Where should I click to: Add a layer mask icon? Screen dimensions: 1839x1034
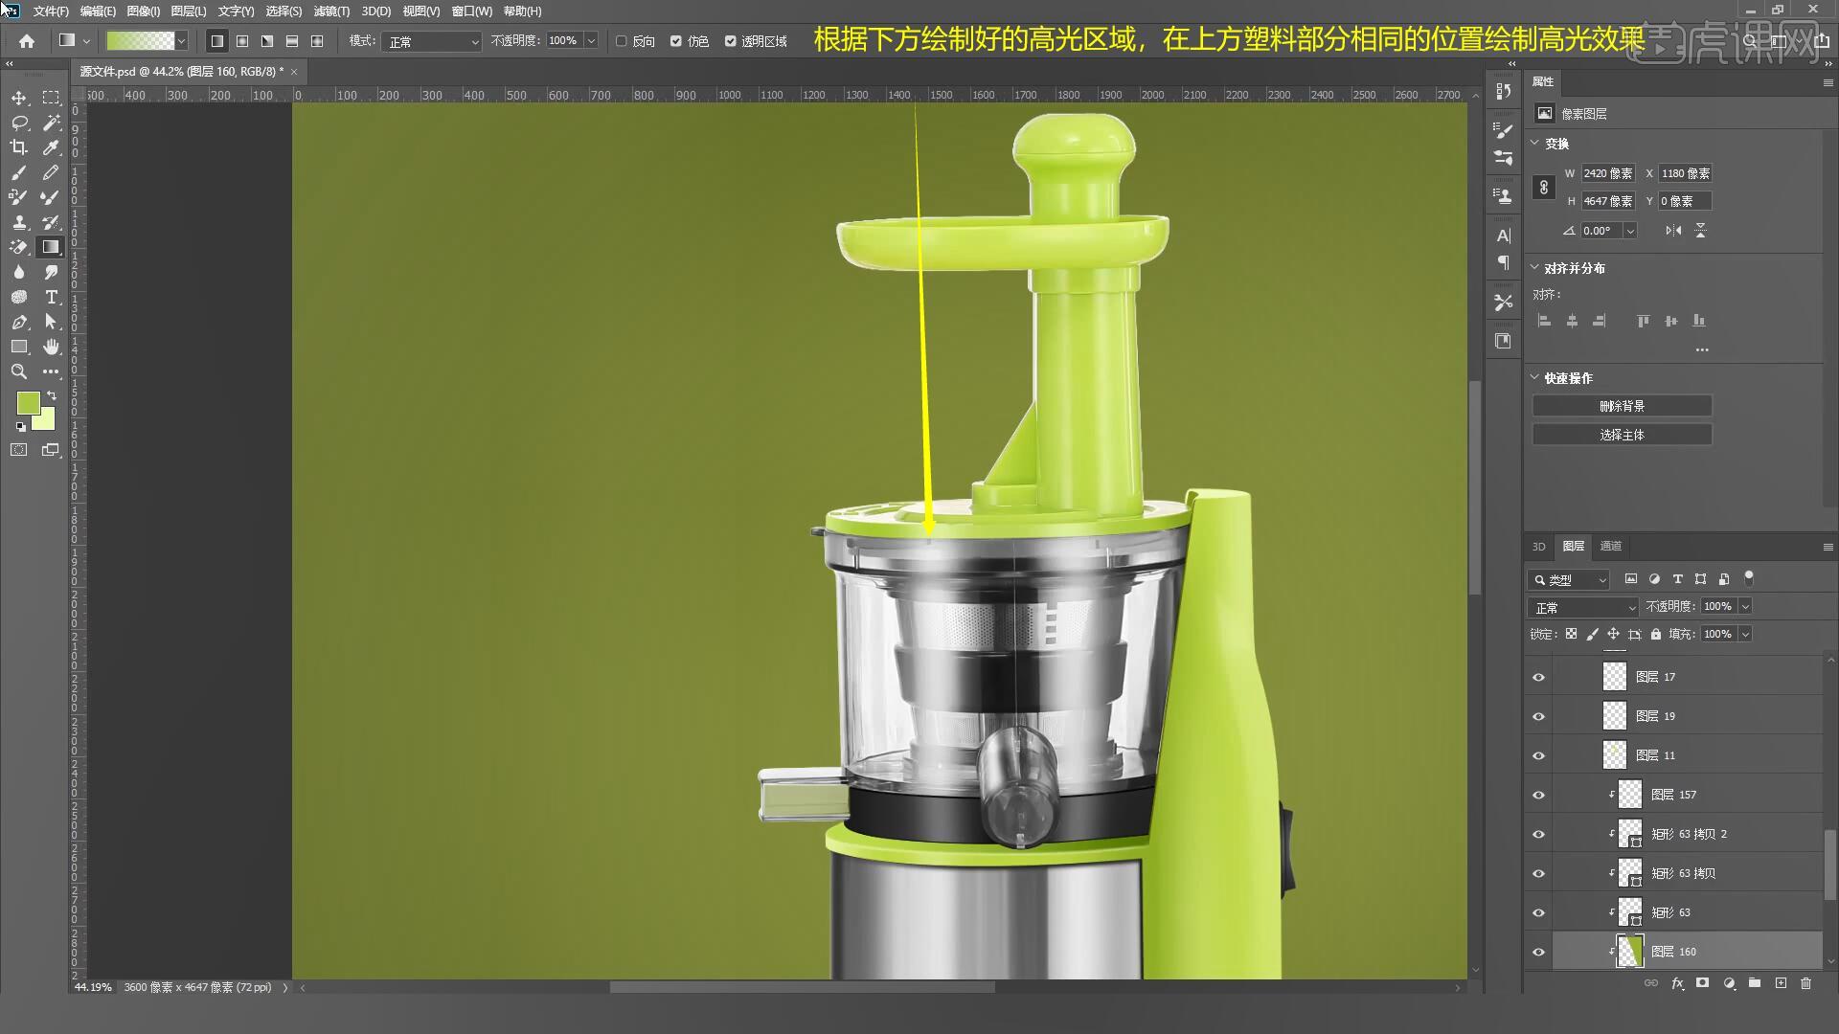coord(1702,983)
